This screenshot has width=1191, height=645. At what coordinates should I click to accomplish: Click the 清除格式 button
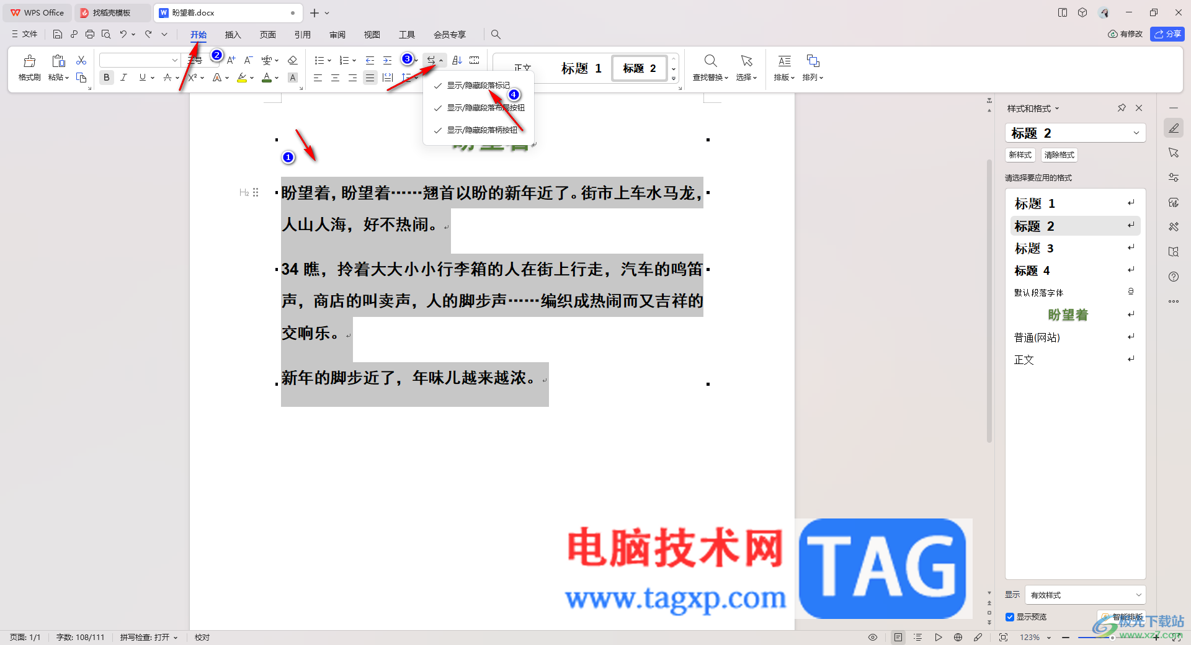point(1059,155)
